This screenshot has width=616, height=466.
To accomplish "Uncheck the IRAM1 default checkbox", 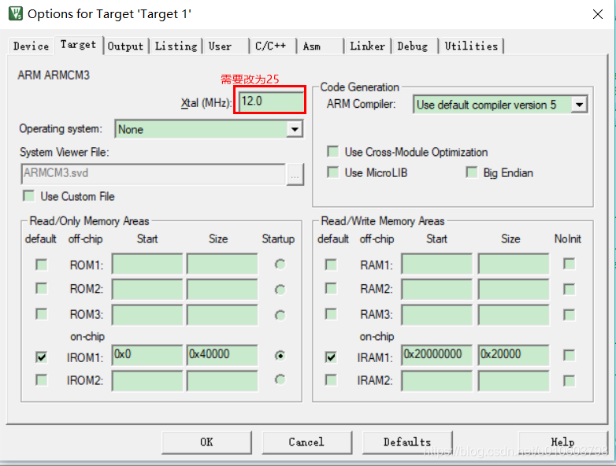I will point(331,357).
